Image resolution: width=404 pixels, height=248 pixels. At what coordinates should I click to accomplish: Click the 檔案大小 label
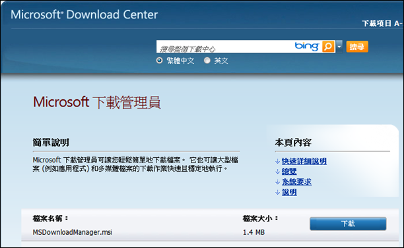pos(260,218)
